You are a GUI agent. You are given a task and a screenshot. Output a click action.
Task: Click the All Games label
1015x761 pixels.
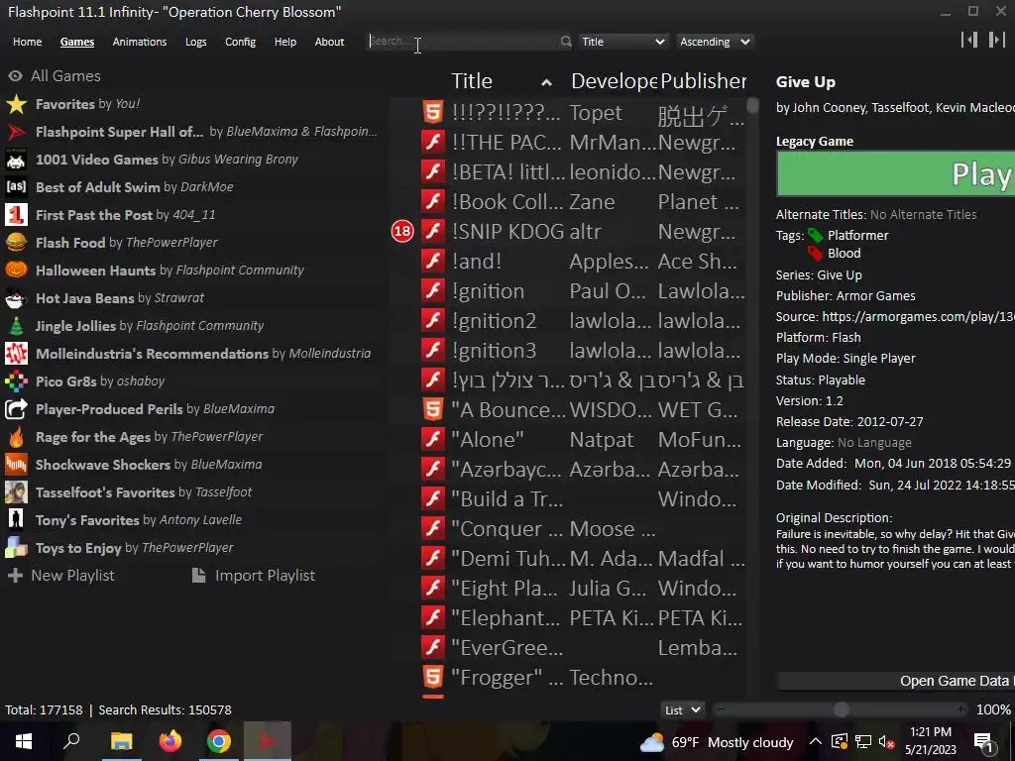click(x=65, y=75)
